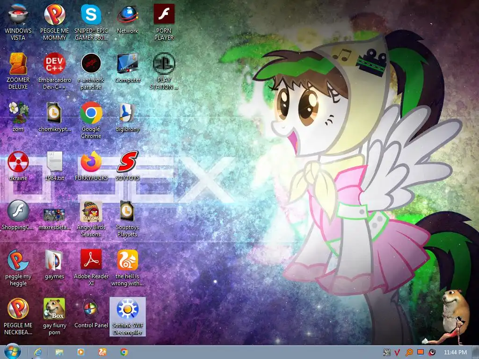479x359 pixels.
Task: Open the digibrony desktop icon
Action: coord(127,117)
